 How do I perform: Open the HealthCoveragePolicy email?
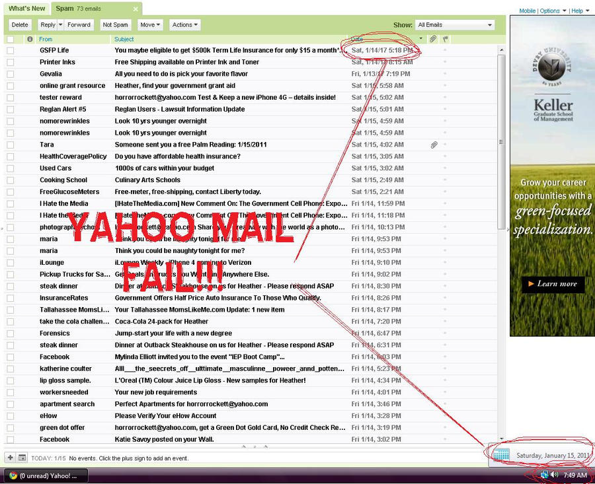(178, 156)
